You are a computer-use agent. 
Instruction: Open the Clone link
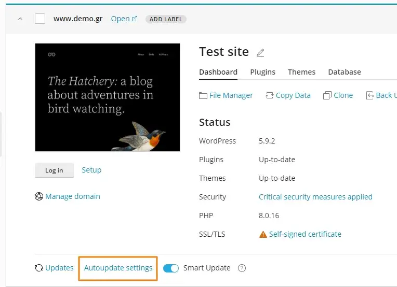click(x=343, y=95)
